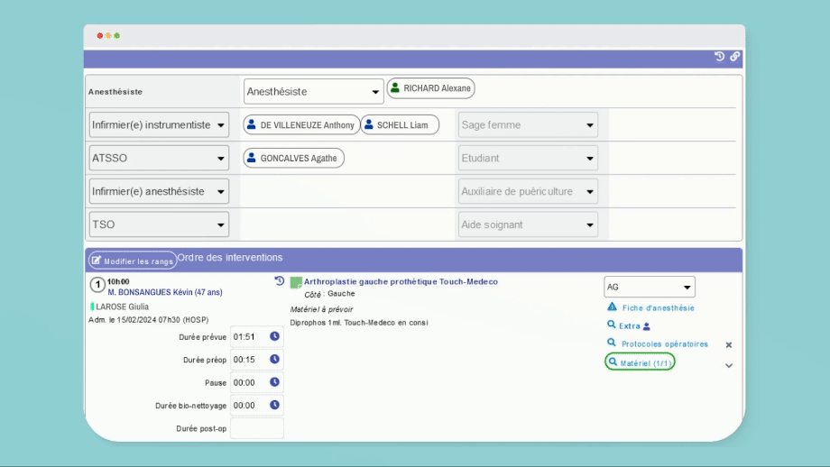Open the AG anesthesia type dropdown
This screenshot has height=467, width=830.
649,287
